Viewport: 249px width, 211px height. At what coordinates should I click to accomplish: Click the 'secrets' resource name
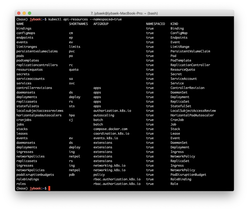(23, 74)
